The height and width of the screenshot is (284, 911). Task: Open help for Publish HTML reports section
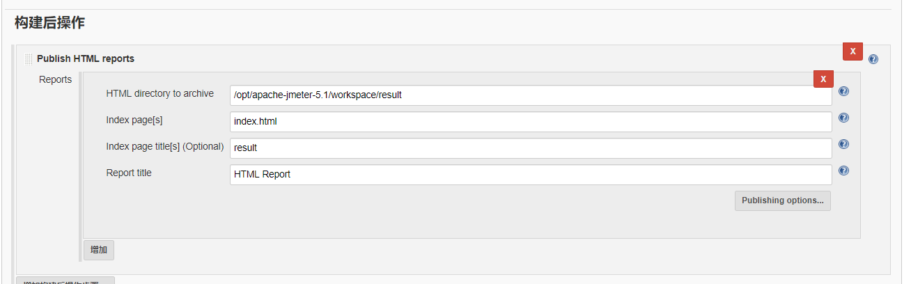873,59
